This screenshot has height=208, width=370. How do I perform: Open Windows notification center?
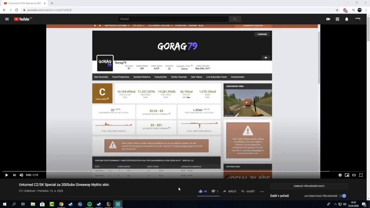pyautogui.click(x=364, y=204)
